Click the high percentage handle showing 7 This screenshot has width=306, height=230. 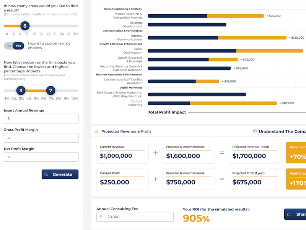(x=51, y=90)
